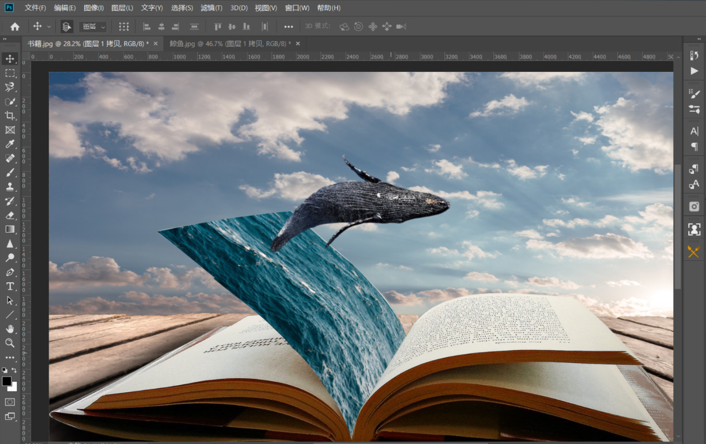Open the Character panel icon
Image resolution: width=706 pixels, height=444 pixels.
point(694,131)
